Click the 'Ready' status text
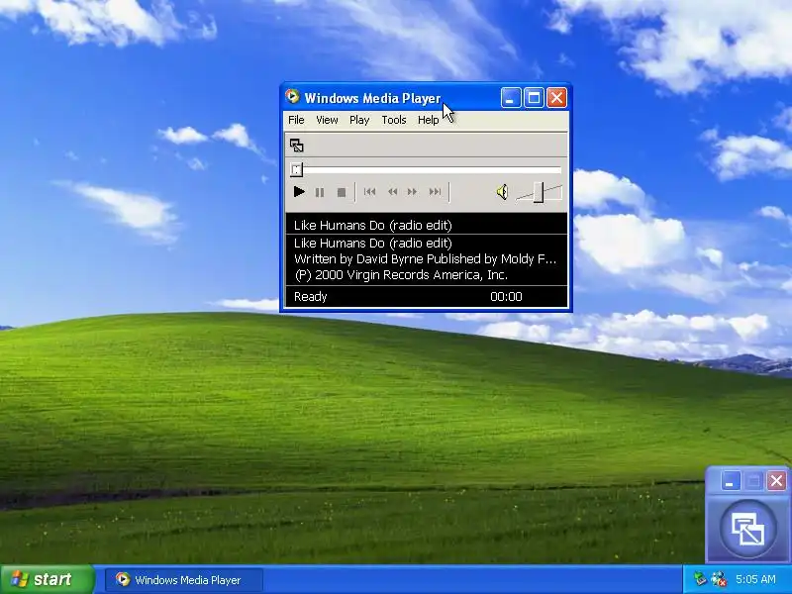This screenshot has height=594, width=792. [310, 296]
